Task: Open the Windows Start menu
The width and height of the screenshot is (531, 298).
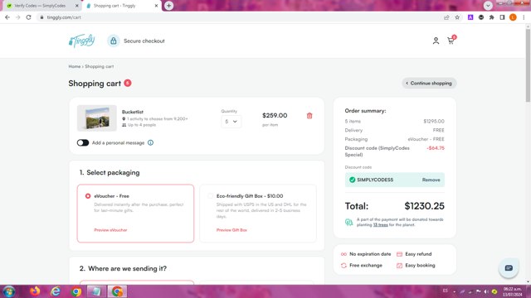Action: click(9, 291)
